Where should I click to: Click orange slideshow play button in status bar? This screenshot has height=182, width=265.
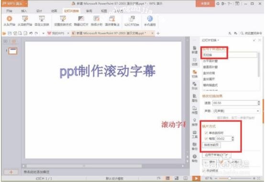196,178
